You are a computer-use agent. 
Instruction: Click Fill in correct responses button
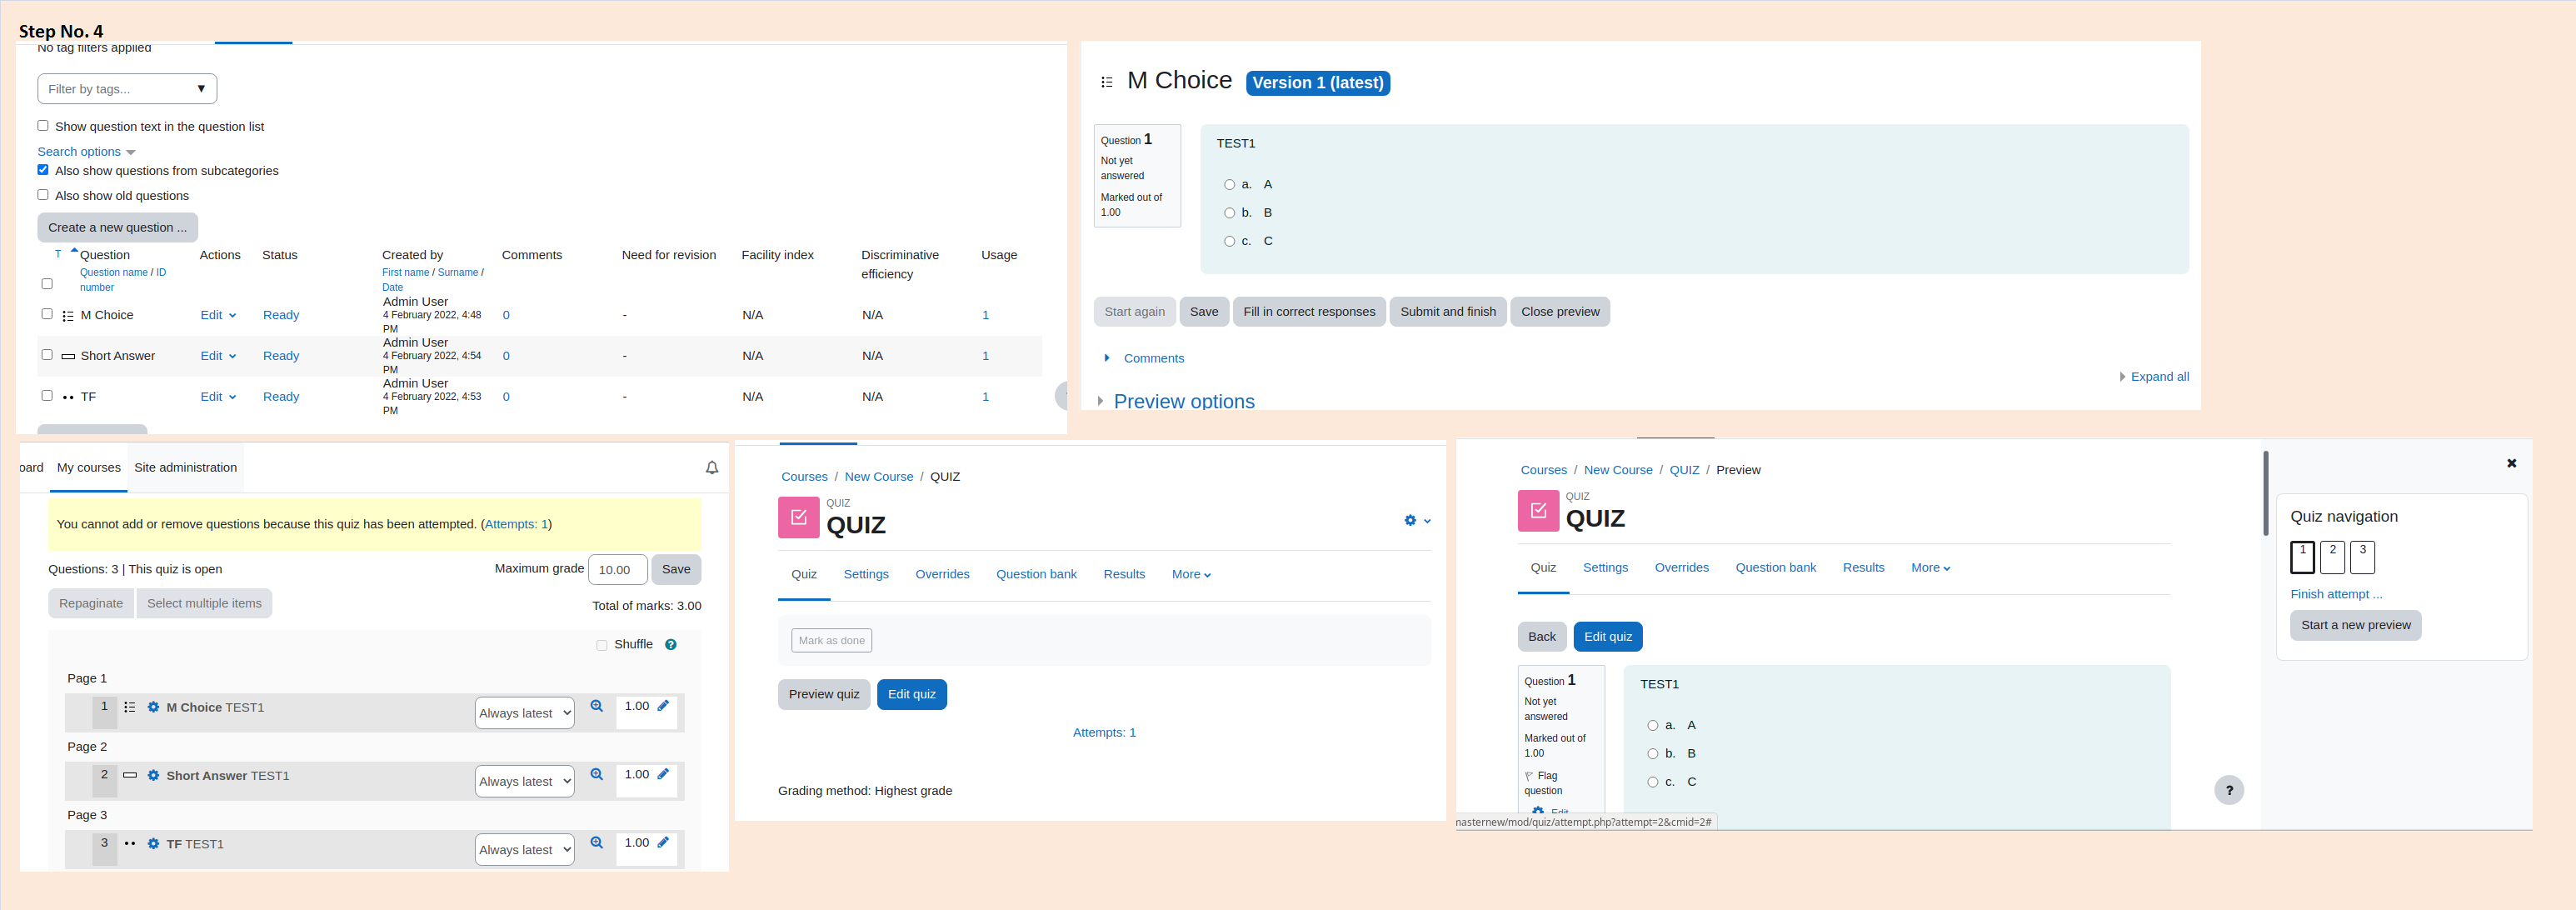tap(1309, 312)
